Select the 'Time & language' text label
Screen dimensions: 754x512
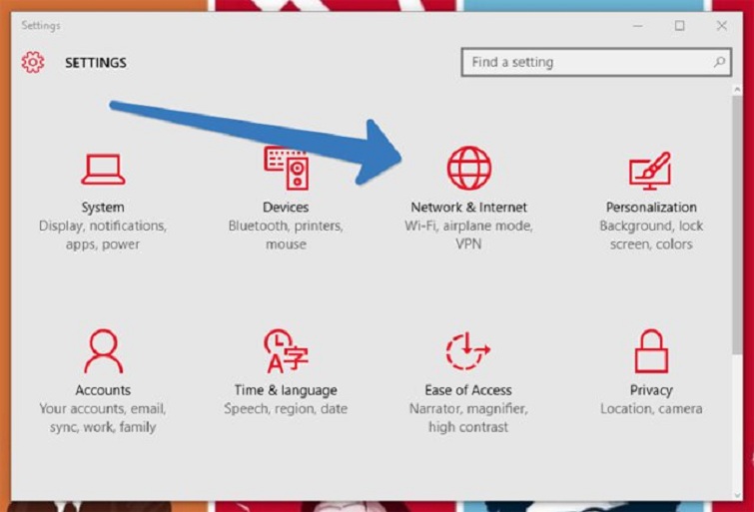point(286,390)
